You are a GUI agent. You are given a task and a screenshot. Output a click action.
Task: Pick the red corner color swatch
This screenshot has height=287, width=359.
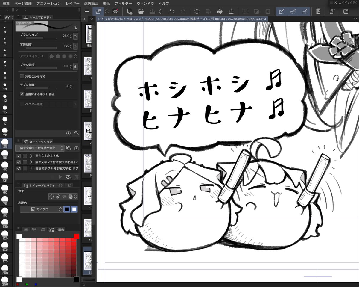point(76,236)
